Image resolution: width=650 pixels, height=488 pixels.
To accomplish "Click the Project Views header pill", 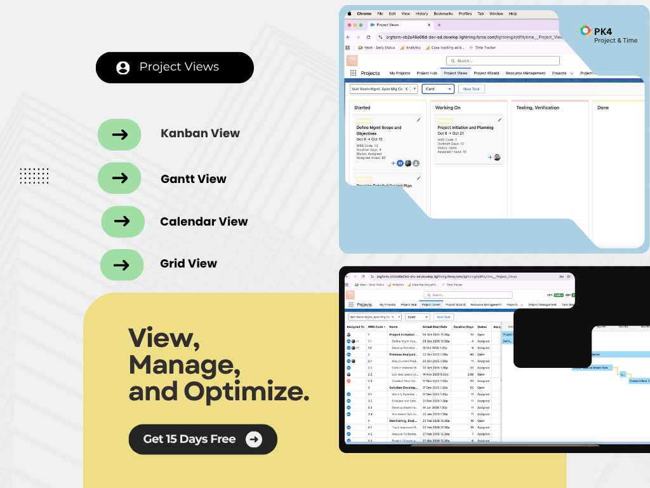I will (175, 67).
